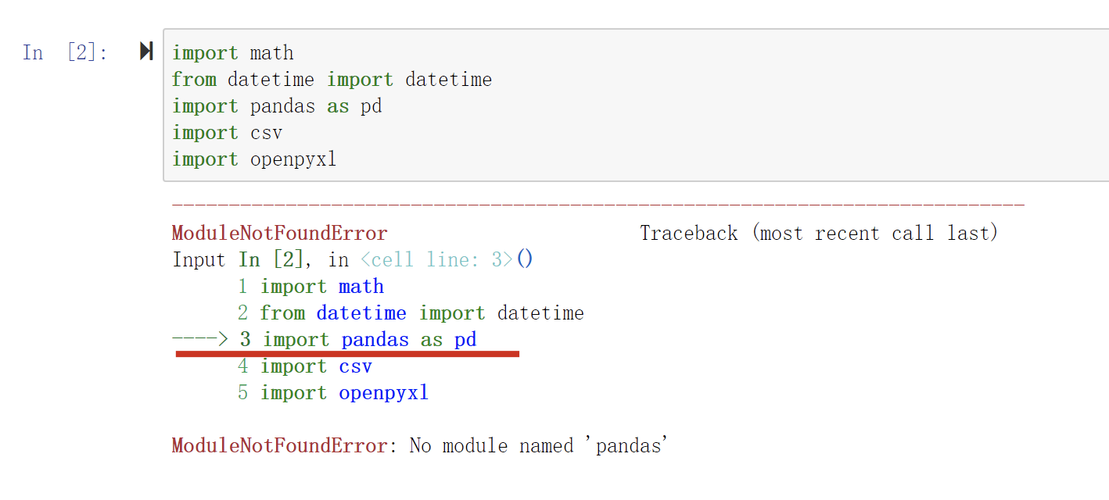Click traceback line '2 from datetime import datetime'
Screen dimensions: 1109x500
tap(411, 313)
